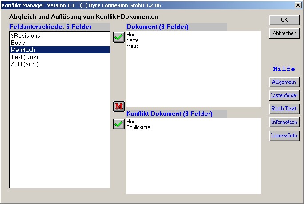Click Hund in the Konflikt Dokument pane
The height and width of the screenshot is (204, 304).
132,122
